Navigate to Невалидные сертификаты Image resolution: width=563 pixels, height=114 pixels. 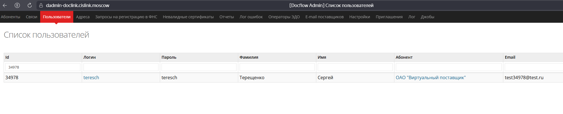188,17
